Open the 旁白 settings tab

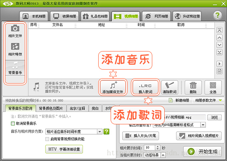(95, 108)
